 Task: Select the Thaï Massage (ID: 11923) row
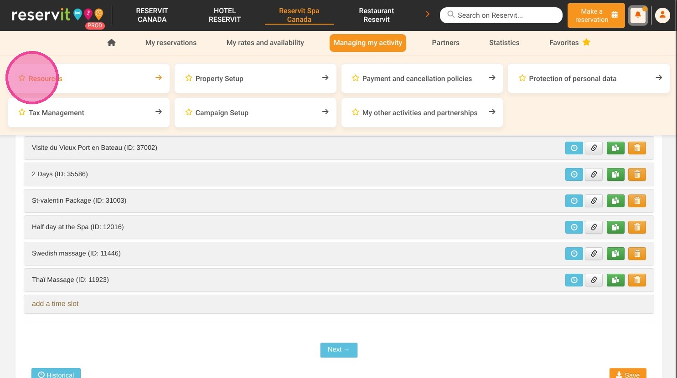tap(339, 280)
